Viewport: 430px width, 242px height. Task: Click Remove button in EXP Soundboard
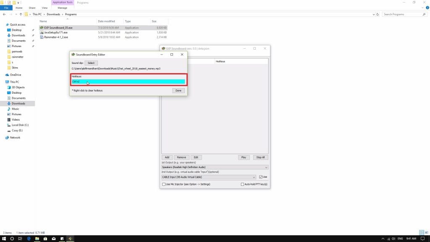click(x=181, y=157)
